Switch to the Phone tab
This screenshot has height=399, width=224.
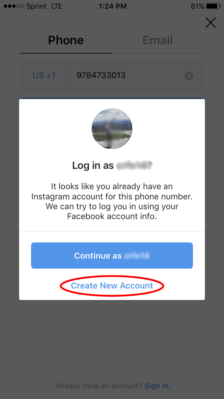click(x=66, y=40)
